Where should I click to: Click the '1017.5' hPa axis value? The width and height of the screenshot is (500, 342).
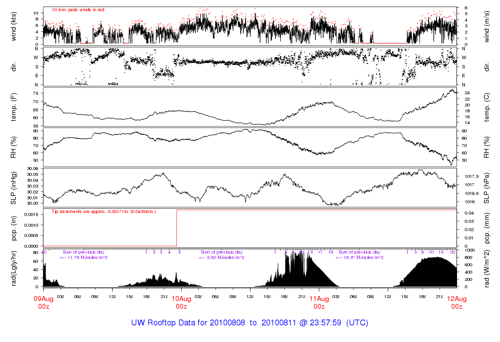click(x=472, y=176)
